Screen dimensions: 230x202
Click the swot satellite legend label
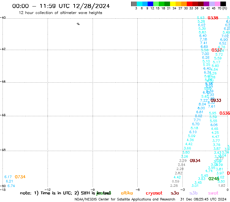(x=213, y=193)
